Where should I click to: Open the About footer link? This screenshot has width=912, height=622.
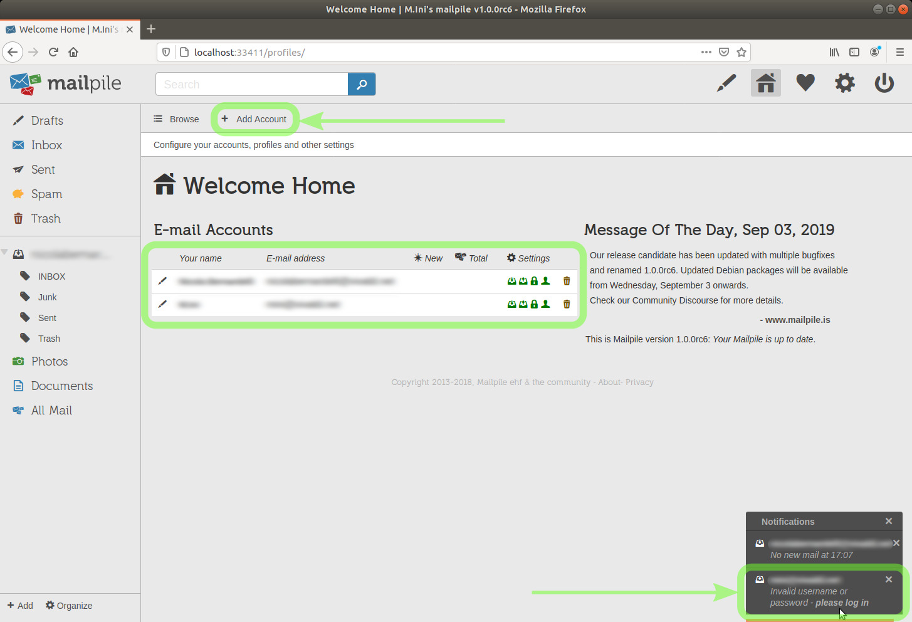click(609, 382)
